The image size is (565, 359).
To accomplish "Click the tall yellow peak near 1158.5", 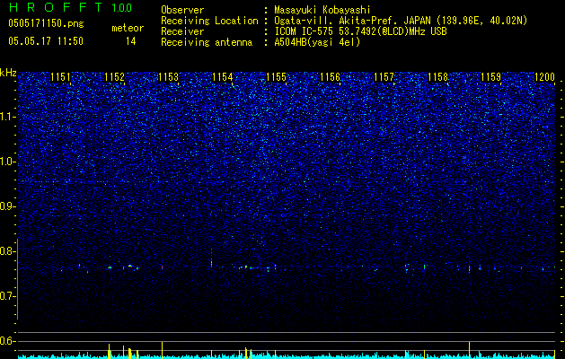I will click(469, 350).
